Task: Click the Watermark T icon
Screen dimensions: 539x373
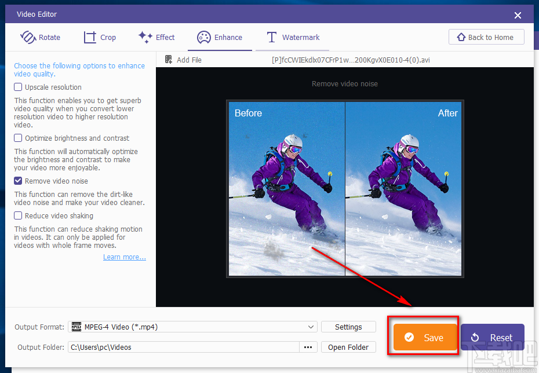Action: point(272,37)
